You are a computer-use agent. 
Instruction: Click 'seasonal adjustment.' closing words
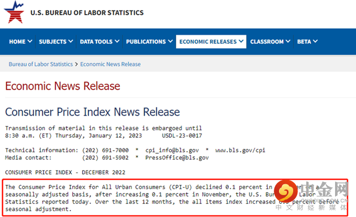pos(38,209)
